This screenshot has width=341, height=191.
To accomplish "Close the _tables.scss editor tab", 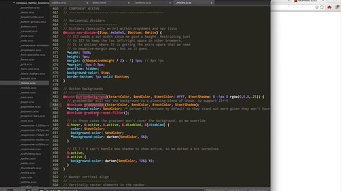I will (x=87, y=3).
